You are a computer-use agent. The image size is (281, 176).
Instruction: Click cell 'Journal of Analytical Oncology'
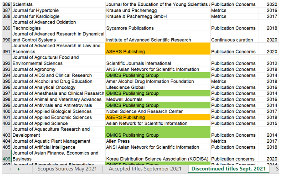tap(58, 87)
